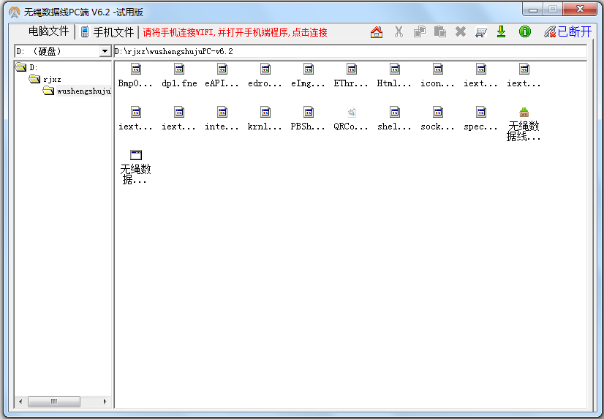604x419 pixels.
Task: Click the tree scrollbar left arrow
Action: tap(20, 401)
